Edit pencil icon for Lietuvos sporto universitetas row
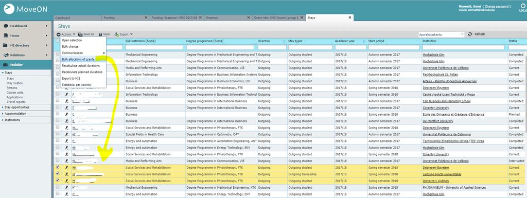 pyautogui.click(x=67, y=174)
